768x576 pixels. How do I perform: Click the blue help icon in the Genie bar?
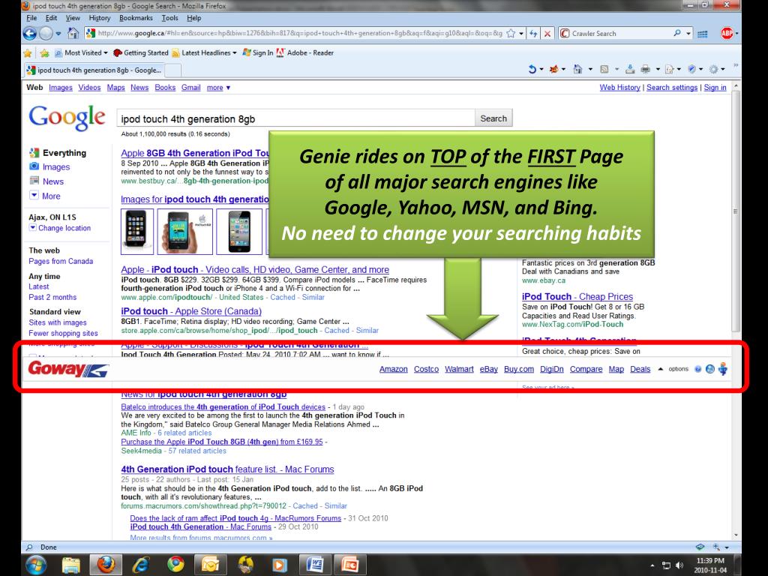[698, 369]
